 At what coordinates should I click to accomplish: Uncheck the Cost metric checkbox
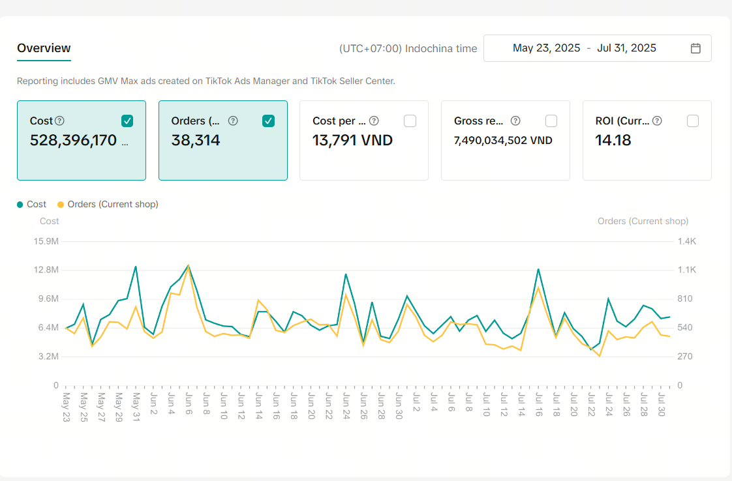[x=127, y=121]
